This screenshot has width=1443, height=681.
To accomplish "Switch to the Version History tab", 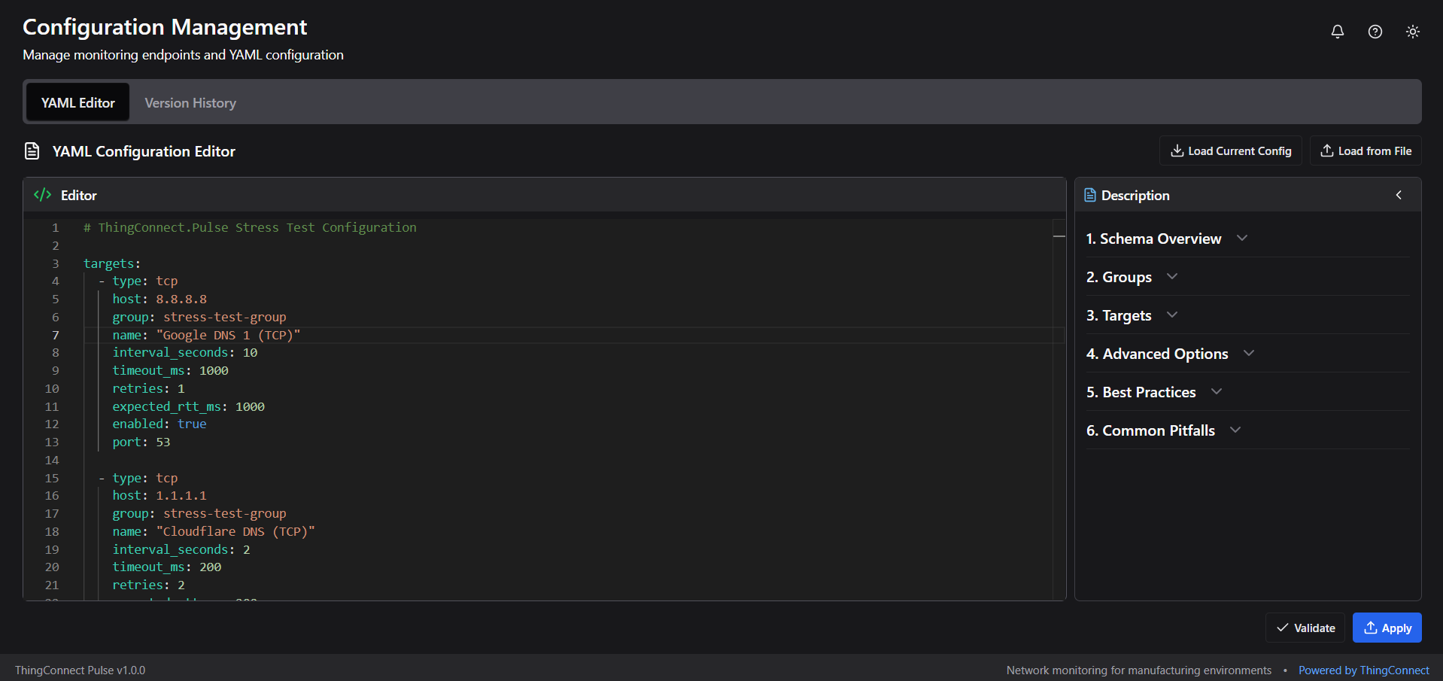I will tap(190, 103).
